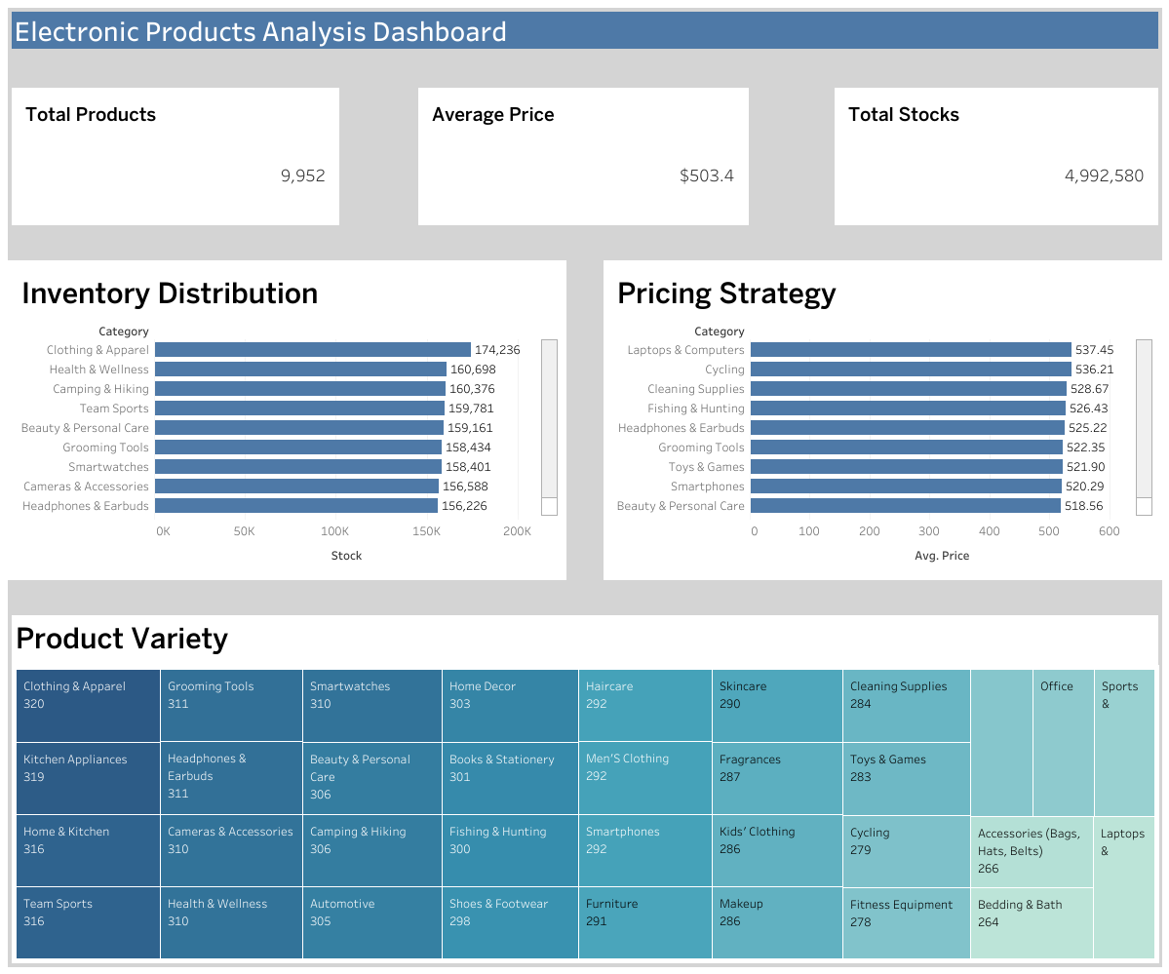Select Home Decor 303 treemap tile
This screenshot has height=974, width=1169.
click(510, 706)
